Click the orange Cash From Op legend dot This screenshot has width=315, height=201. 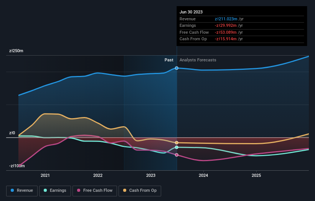[x=125, y=190]
